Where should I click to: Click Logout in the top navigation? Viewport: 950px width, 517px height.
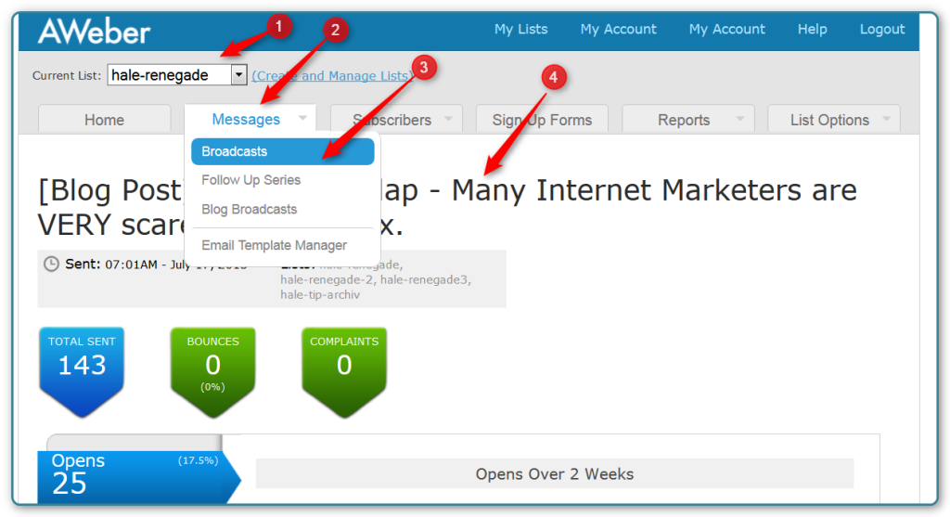click(x=882, y=29)
